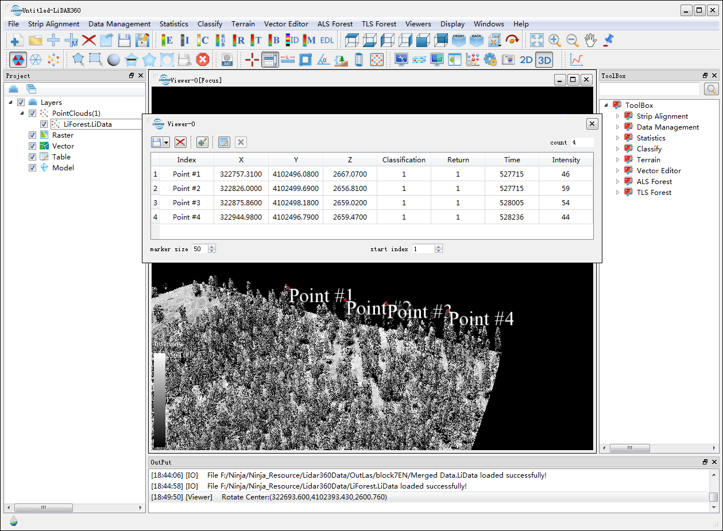This screenshot has height=531, width=723.
Task: Click the sphere selection tool icon
Action: click(114, 60)
